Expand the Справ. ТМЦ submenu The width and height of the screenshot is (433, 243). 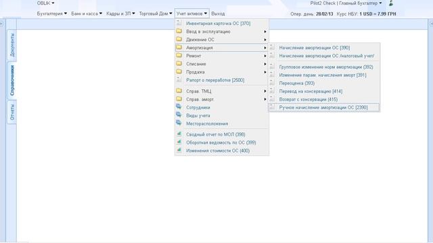pos(222,91)
